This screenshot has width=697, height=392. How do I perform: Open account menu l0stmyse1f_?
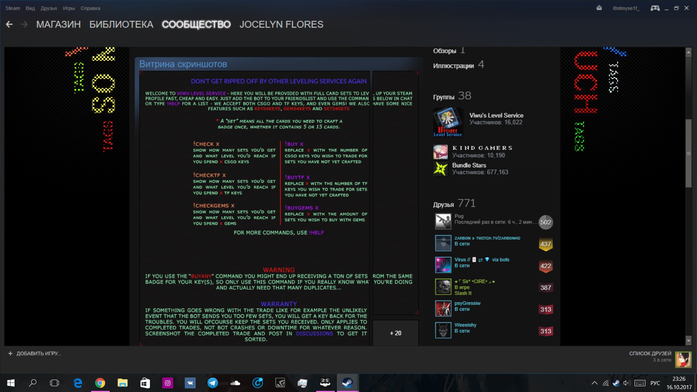[x=626, y=8]
